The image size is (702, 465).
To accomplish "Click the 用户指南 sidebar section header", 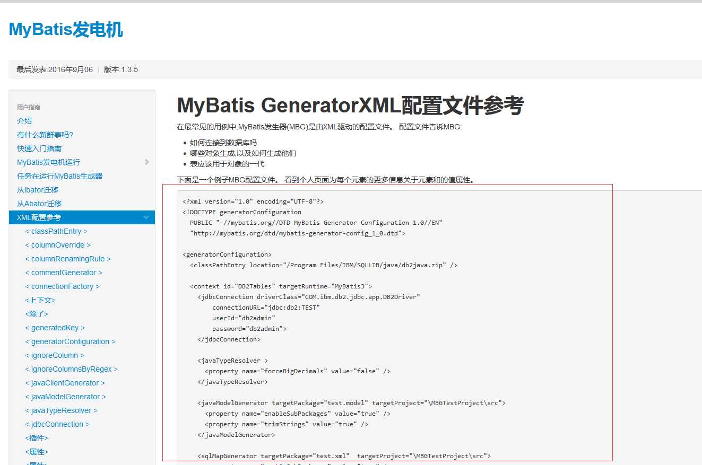I will pyautogui.click(x=29, y=107).
